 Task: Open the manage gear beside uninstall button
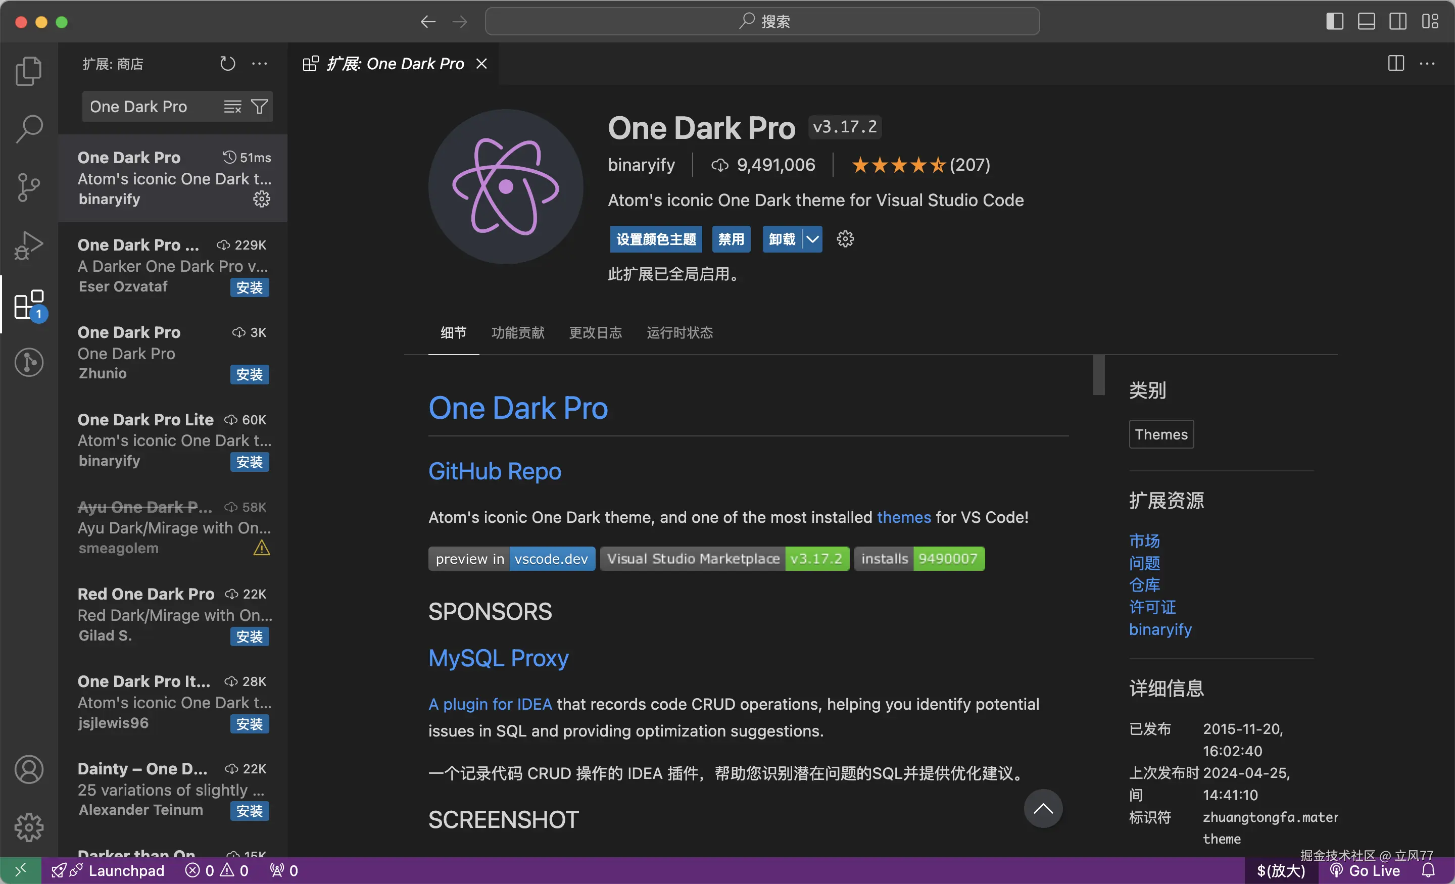(845, 239)
